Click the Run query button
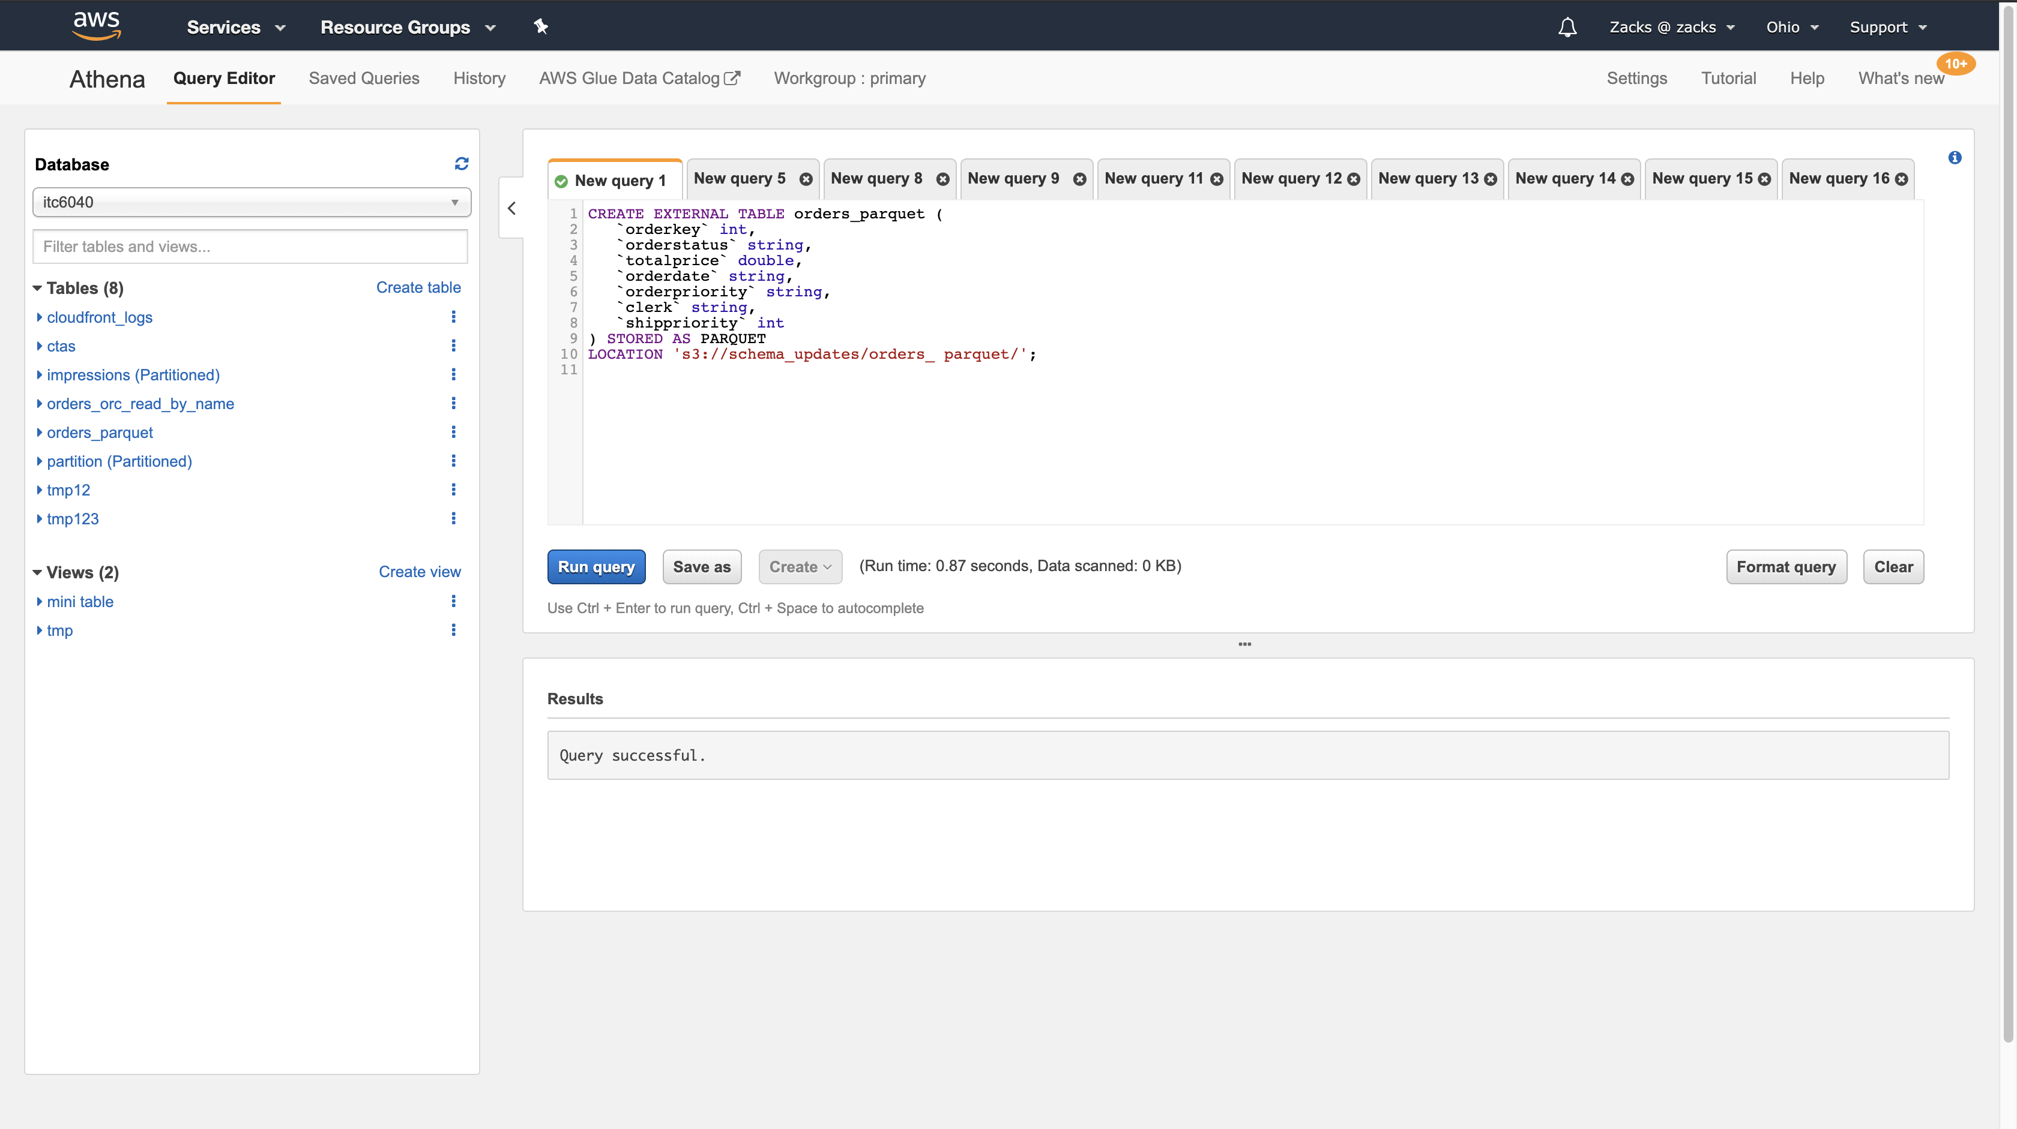This screenshot has height=1129, width=2017. [596, 566]
